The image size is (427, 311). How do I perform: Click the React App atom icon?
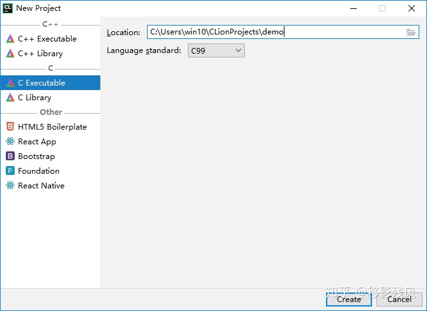point(10,141)
